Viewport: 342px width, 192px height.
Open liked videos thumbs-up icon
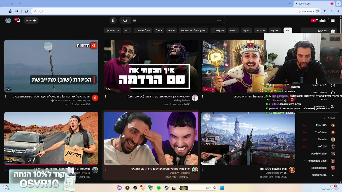click(333, 92)
